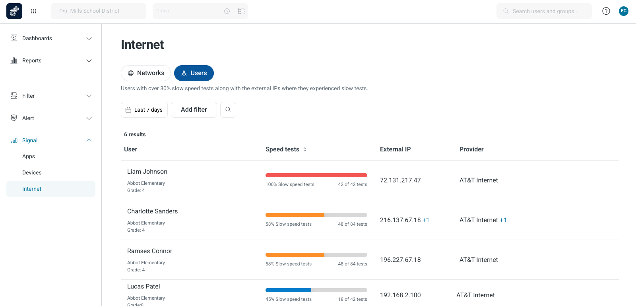
Task: Click the +1 link next to 216.137.67.18
Action: [426, 220]
